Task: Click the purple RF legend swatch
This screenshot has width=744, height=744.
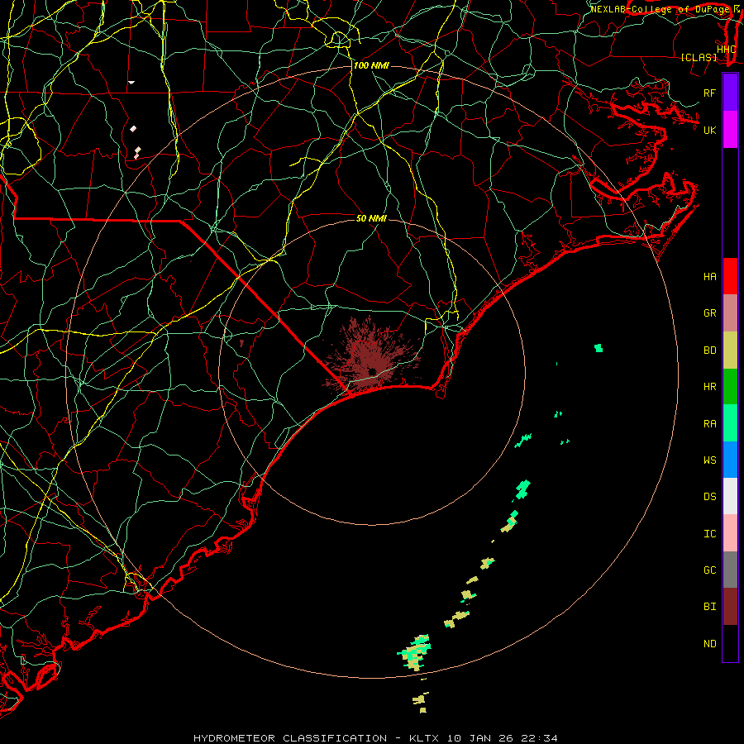Action: point(730,93)
